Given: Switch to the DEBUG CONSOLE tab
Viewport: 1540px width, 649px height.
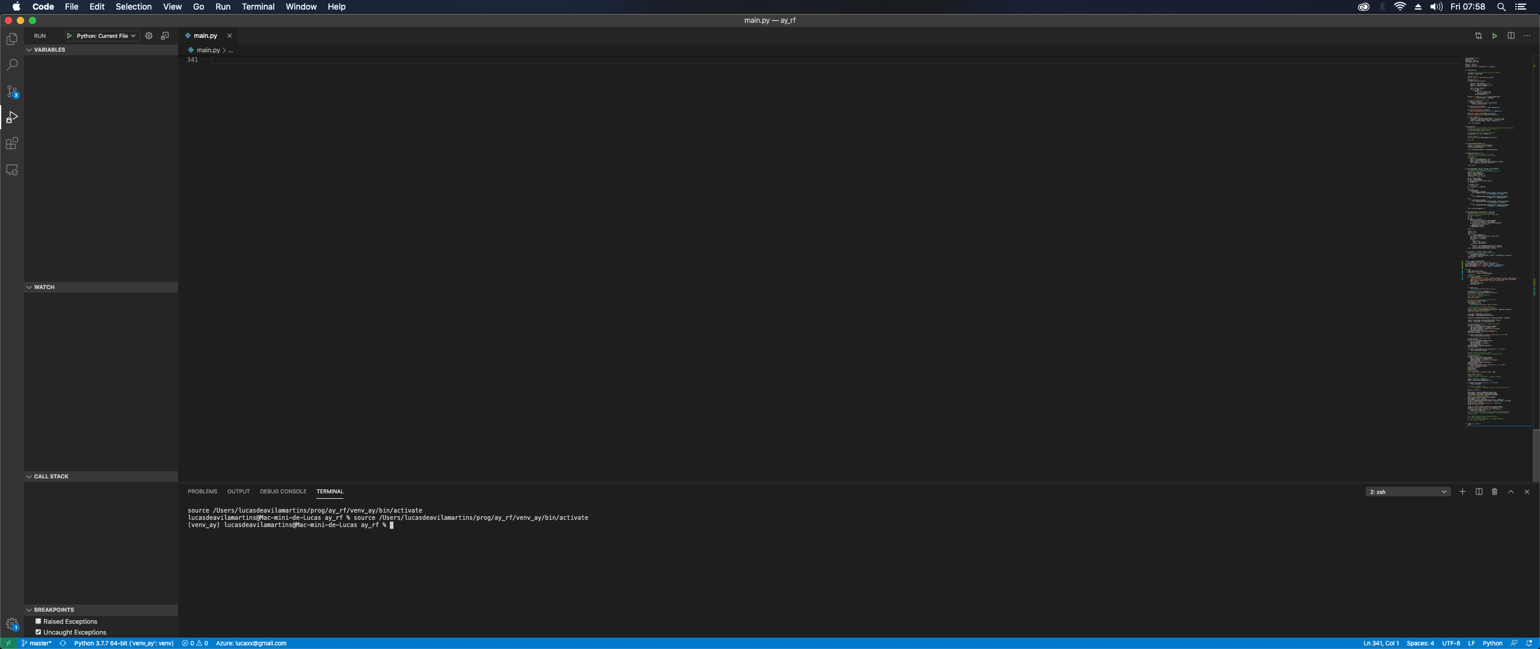Looking at the screenshot, I should point(283,491).
